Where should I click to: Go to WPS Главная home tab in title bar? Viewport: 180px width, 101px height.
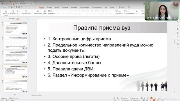click(x=5, y=4)
